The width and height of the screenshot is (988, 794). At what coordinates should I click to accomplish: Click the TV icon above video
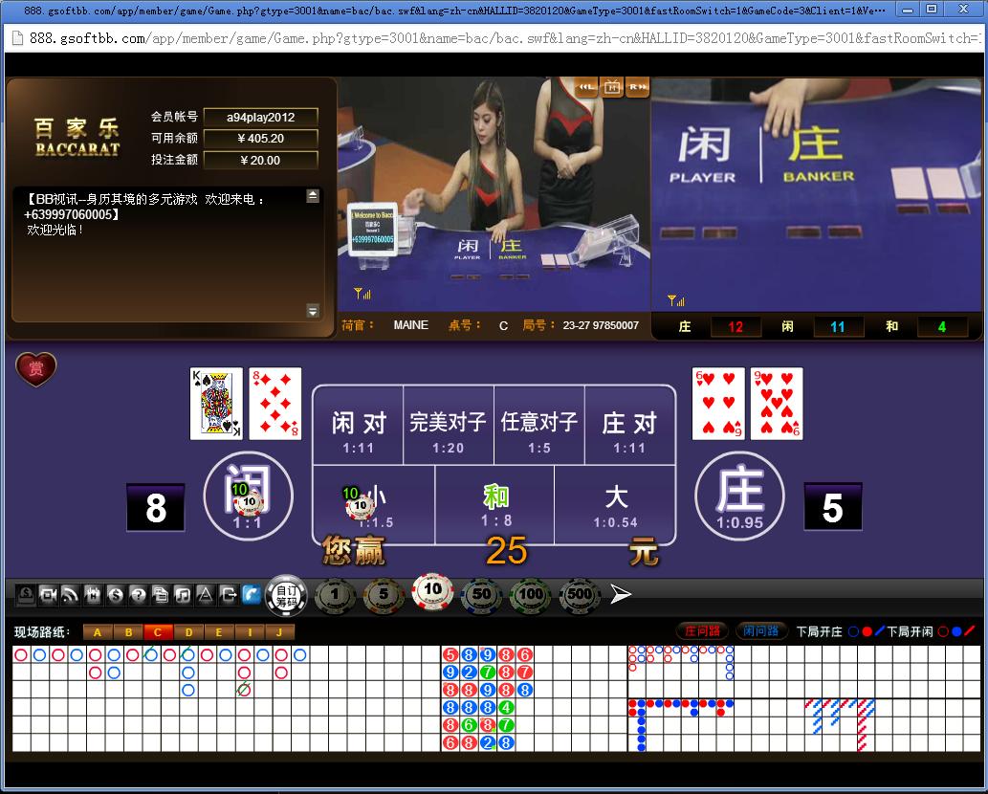(x=612, y=88)
